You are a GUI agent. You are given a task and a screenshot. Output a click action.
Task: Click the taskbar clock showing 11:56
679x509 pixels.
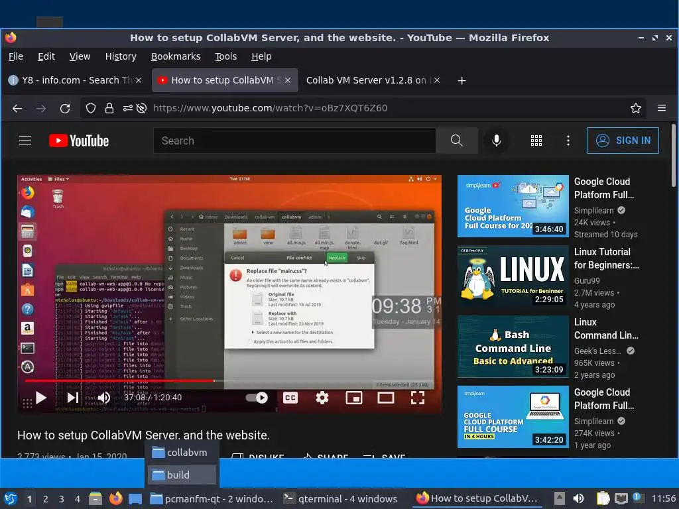pos(664,498)
